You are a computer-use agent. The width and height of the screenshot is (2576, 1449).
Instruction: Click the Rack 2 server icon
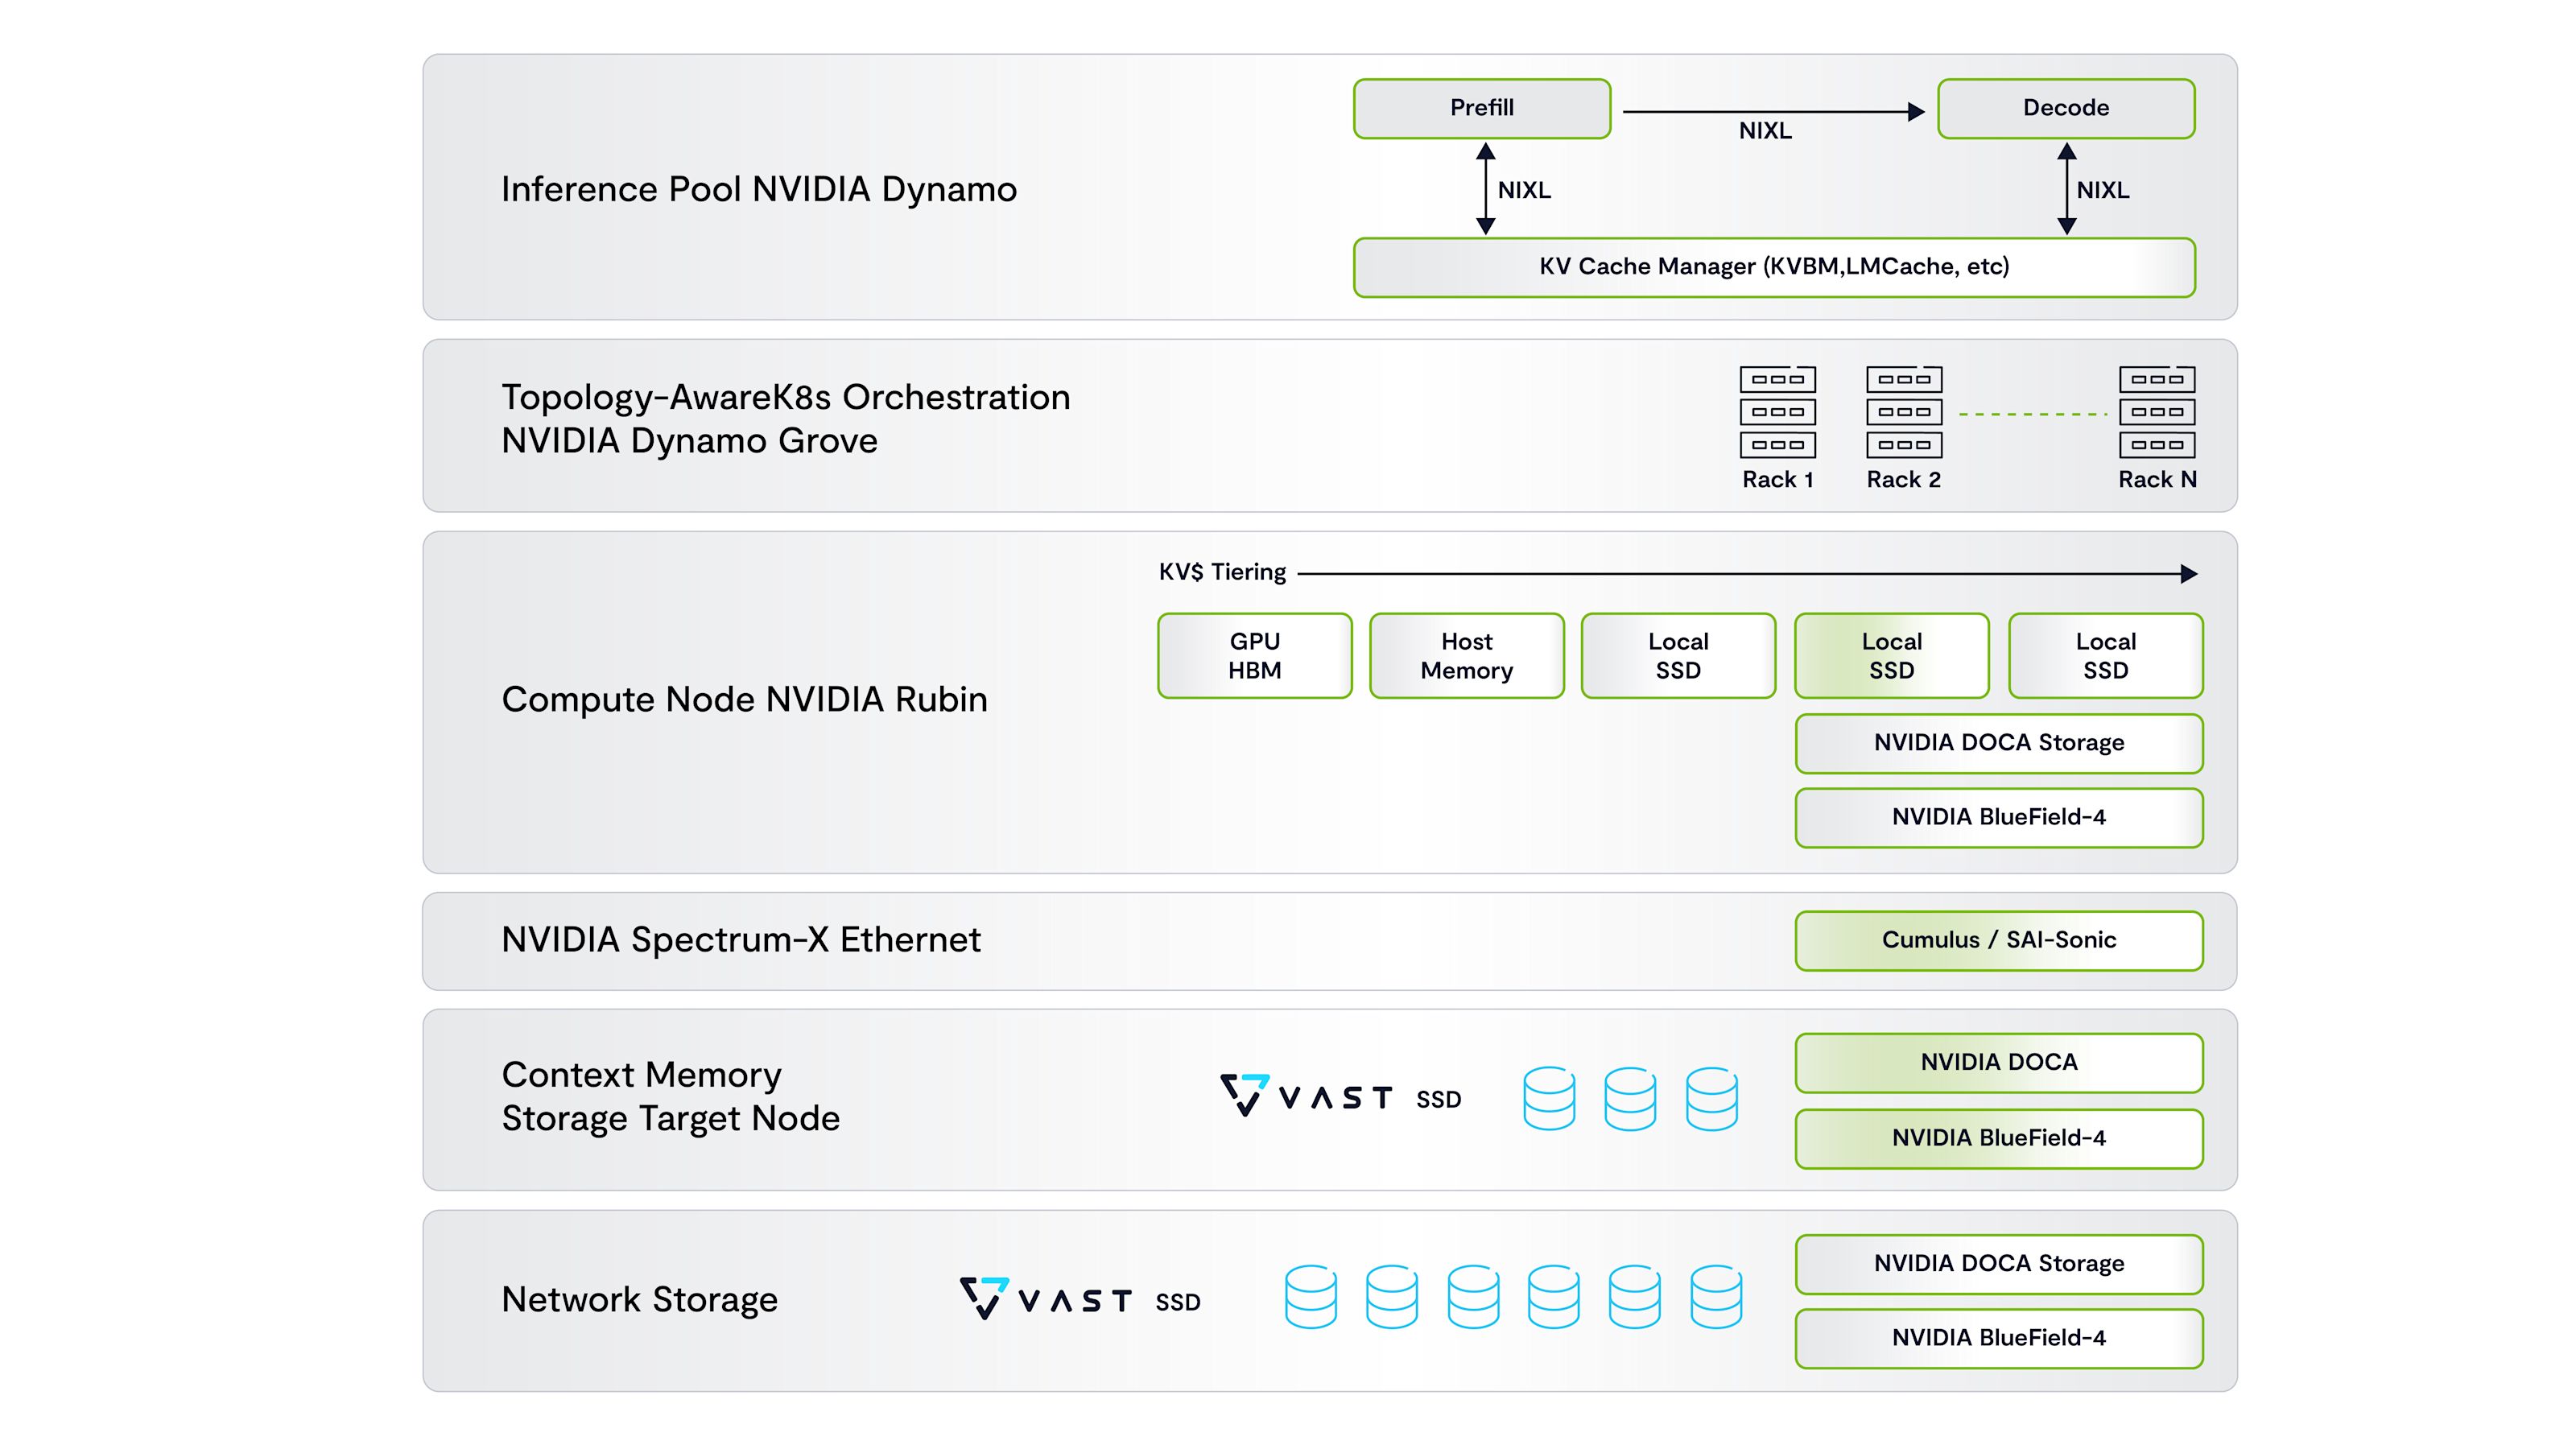pos(1904,412)
